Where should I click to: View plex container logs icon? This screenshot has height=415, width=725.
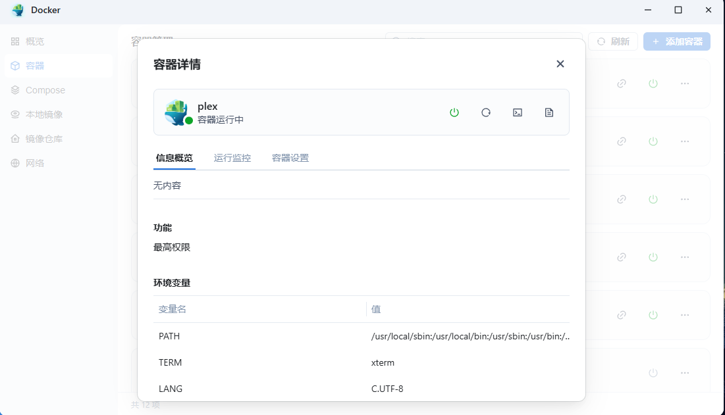[549, 112]
